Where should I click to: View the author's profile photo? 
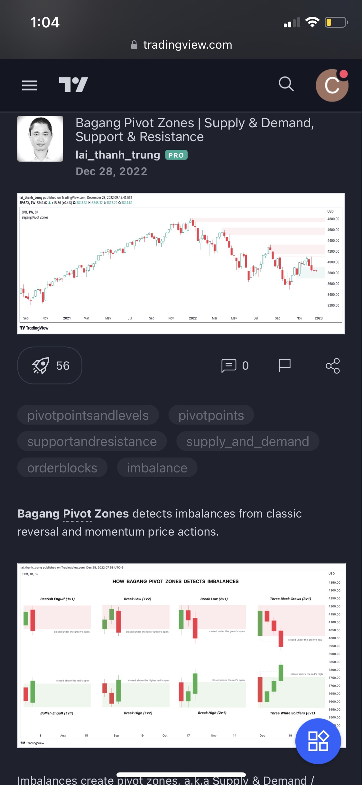(40, 139)
